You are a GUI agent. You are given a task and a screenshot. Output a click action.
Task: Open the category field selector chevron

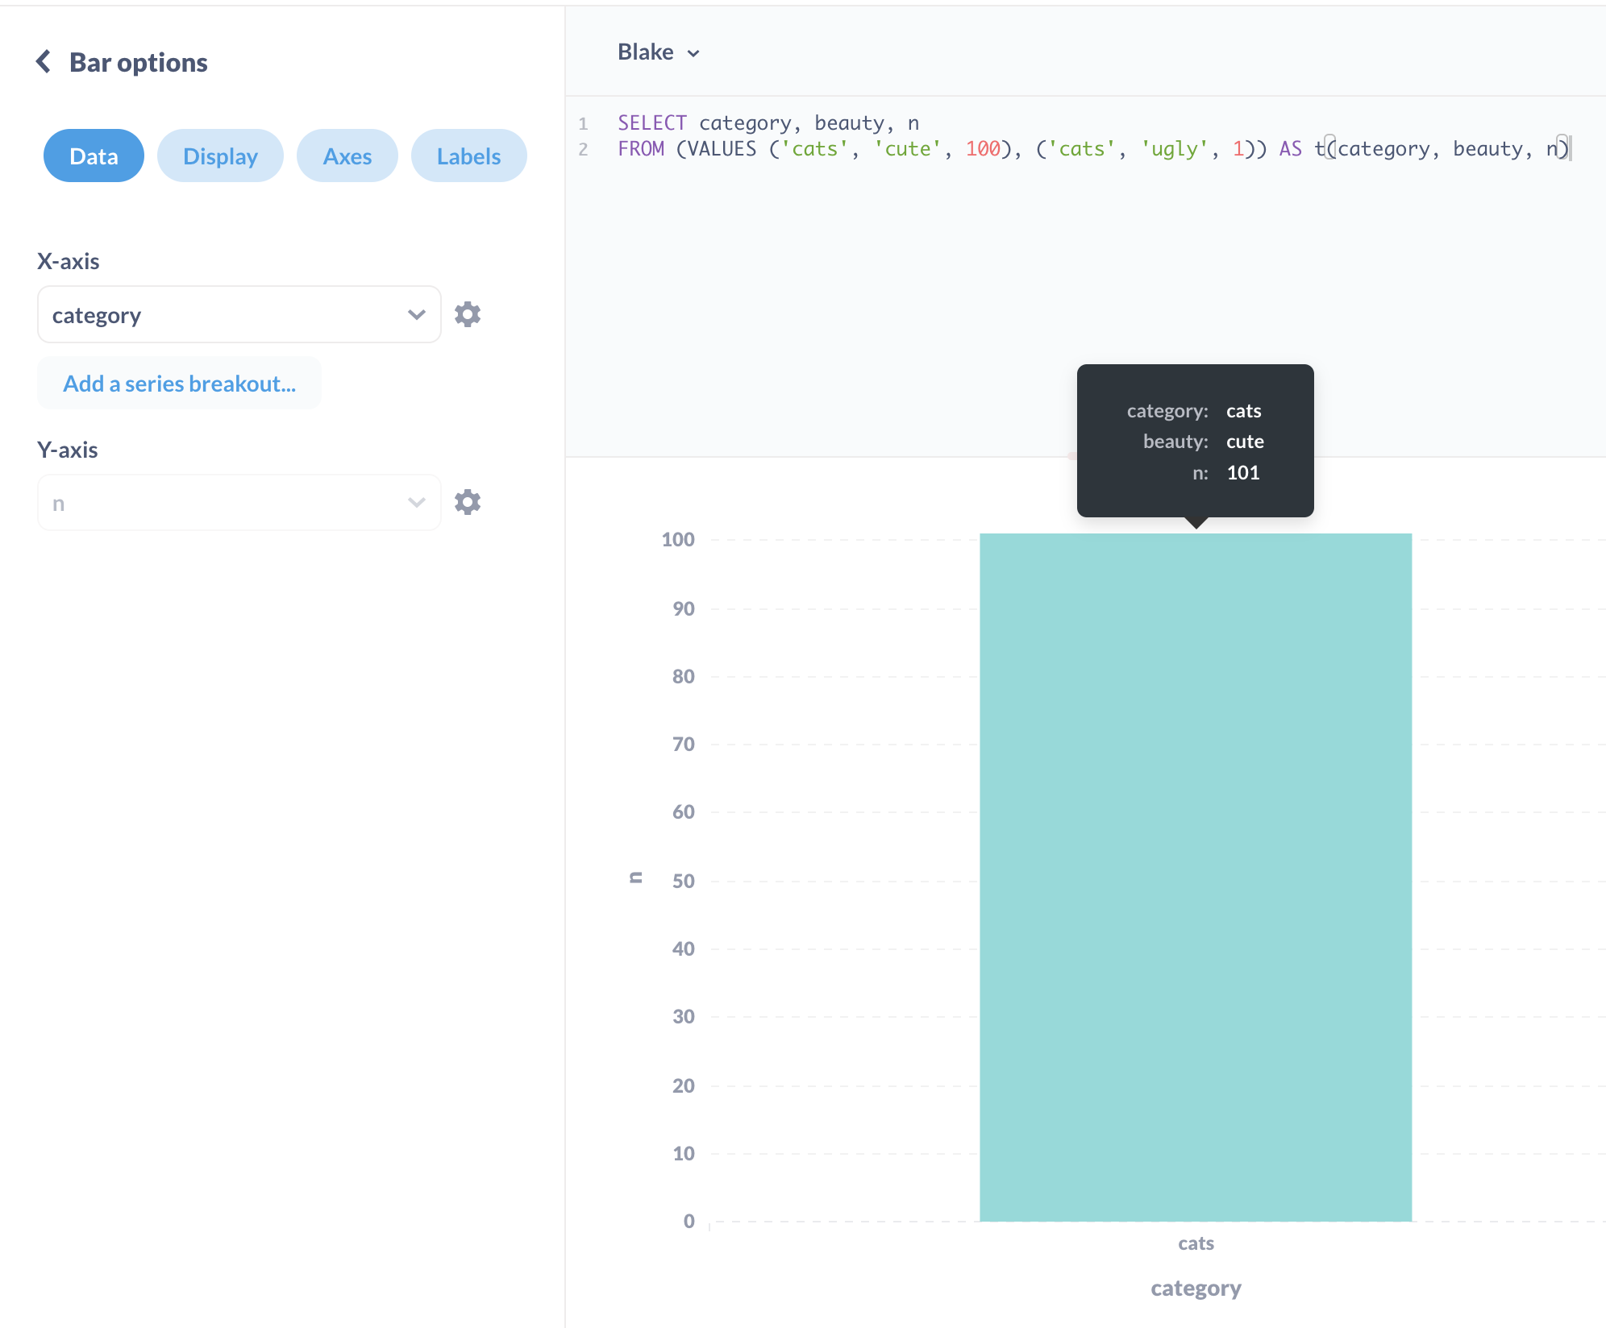416,314
